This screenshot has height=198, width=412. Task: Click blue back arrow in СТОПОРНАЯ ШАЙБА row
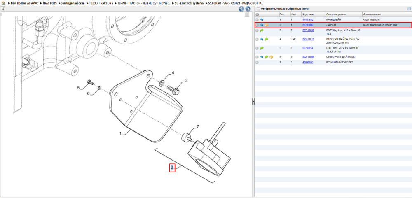pyautogui.click(x=262, y=57)
